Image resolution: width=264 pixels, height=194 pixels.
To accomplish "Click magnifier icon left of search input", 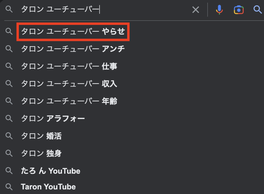I will (9, 10).
